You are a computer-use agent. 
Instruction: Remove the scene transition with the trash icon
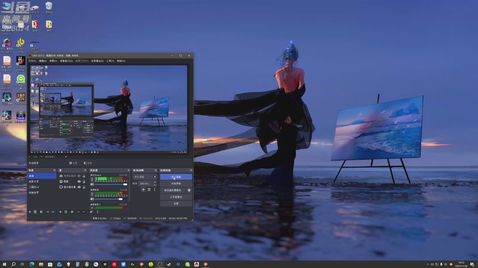pyautogui.click(x=149, y=189)
